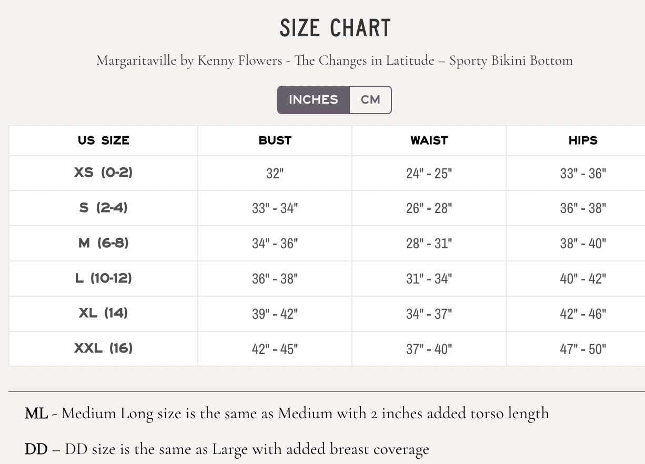Click the ML Medium Long note text
The width and height of the screenshot is (645, 464).
click(x=286, y=413)
